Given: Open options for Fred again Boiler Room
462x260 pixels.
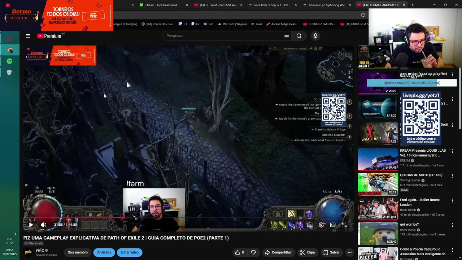Looking at the screenshot, I should [x=453, y=200].
